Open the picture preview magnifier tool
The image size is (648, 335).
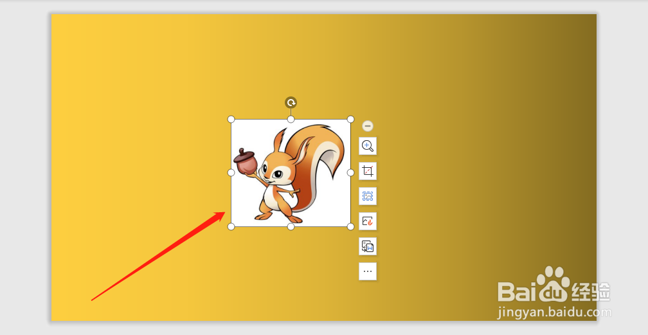pos(368,146)
